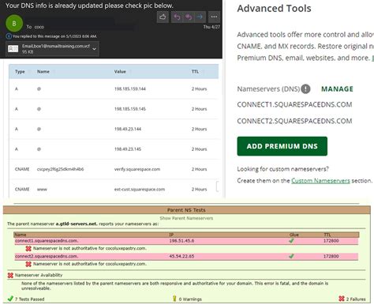Click CONNECT1.SQUARESPACEDNS.COM nameserver text
The height and width of the screenshot is (305, 374).
pos(294,104)
